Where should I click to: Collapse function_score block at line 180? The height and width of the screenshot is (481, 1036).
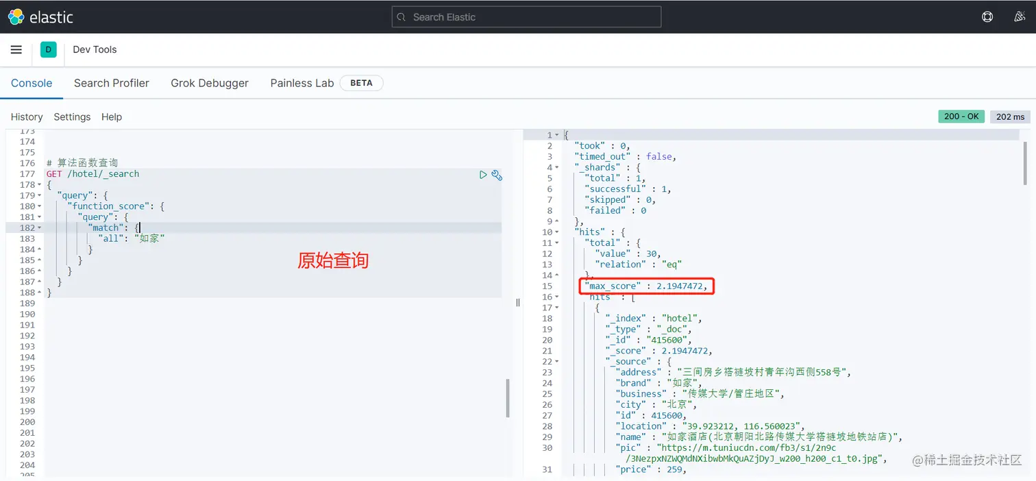(40, 206)
